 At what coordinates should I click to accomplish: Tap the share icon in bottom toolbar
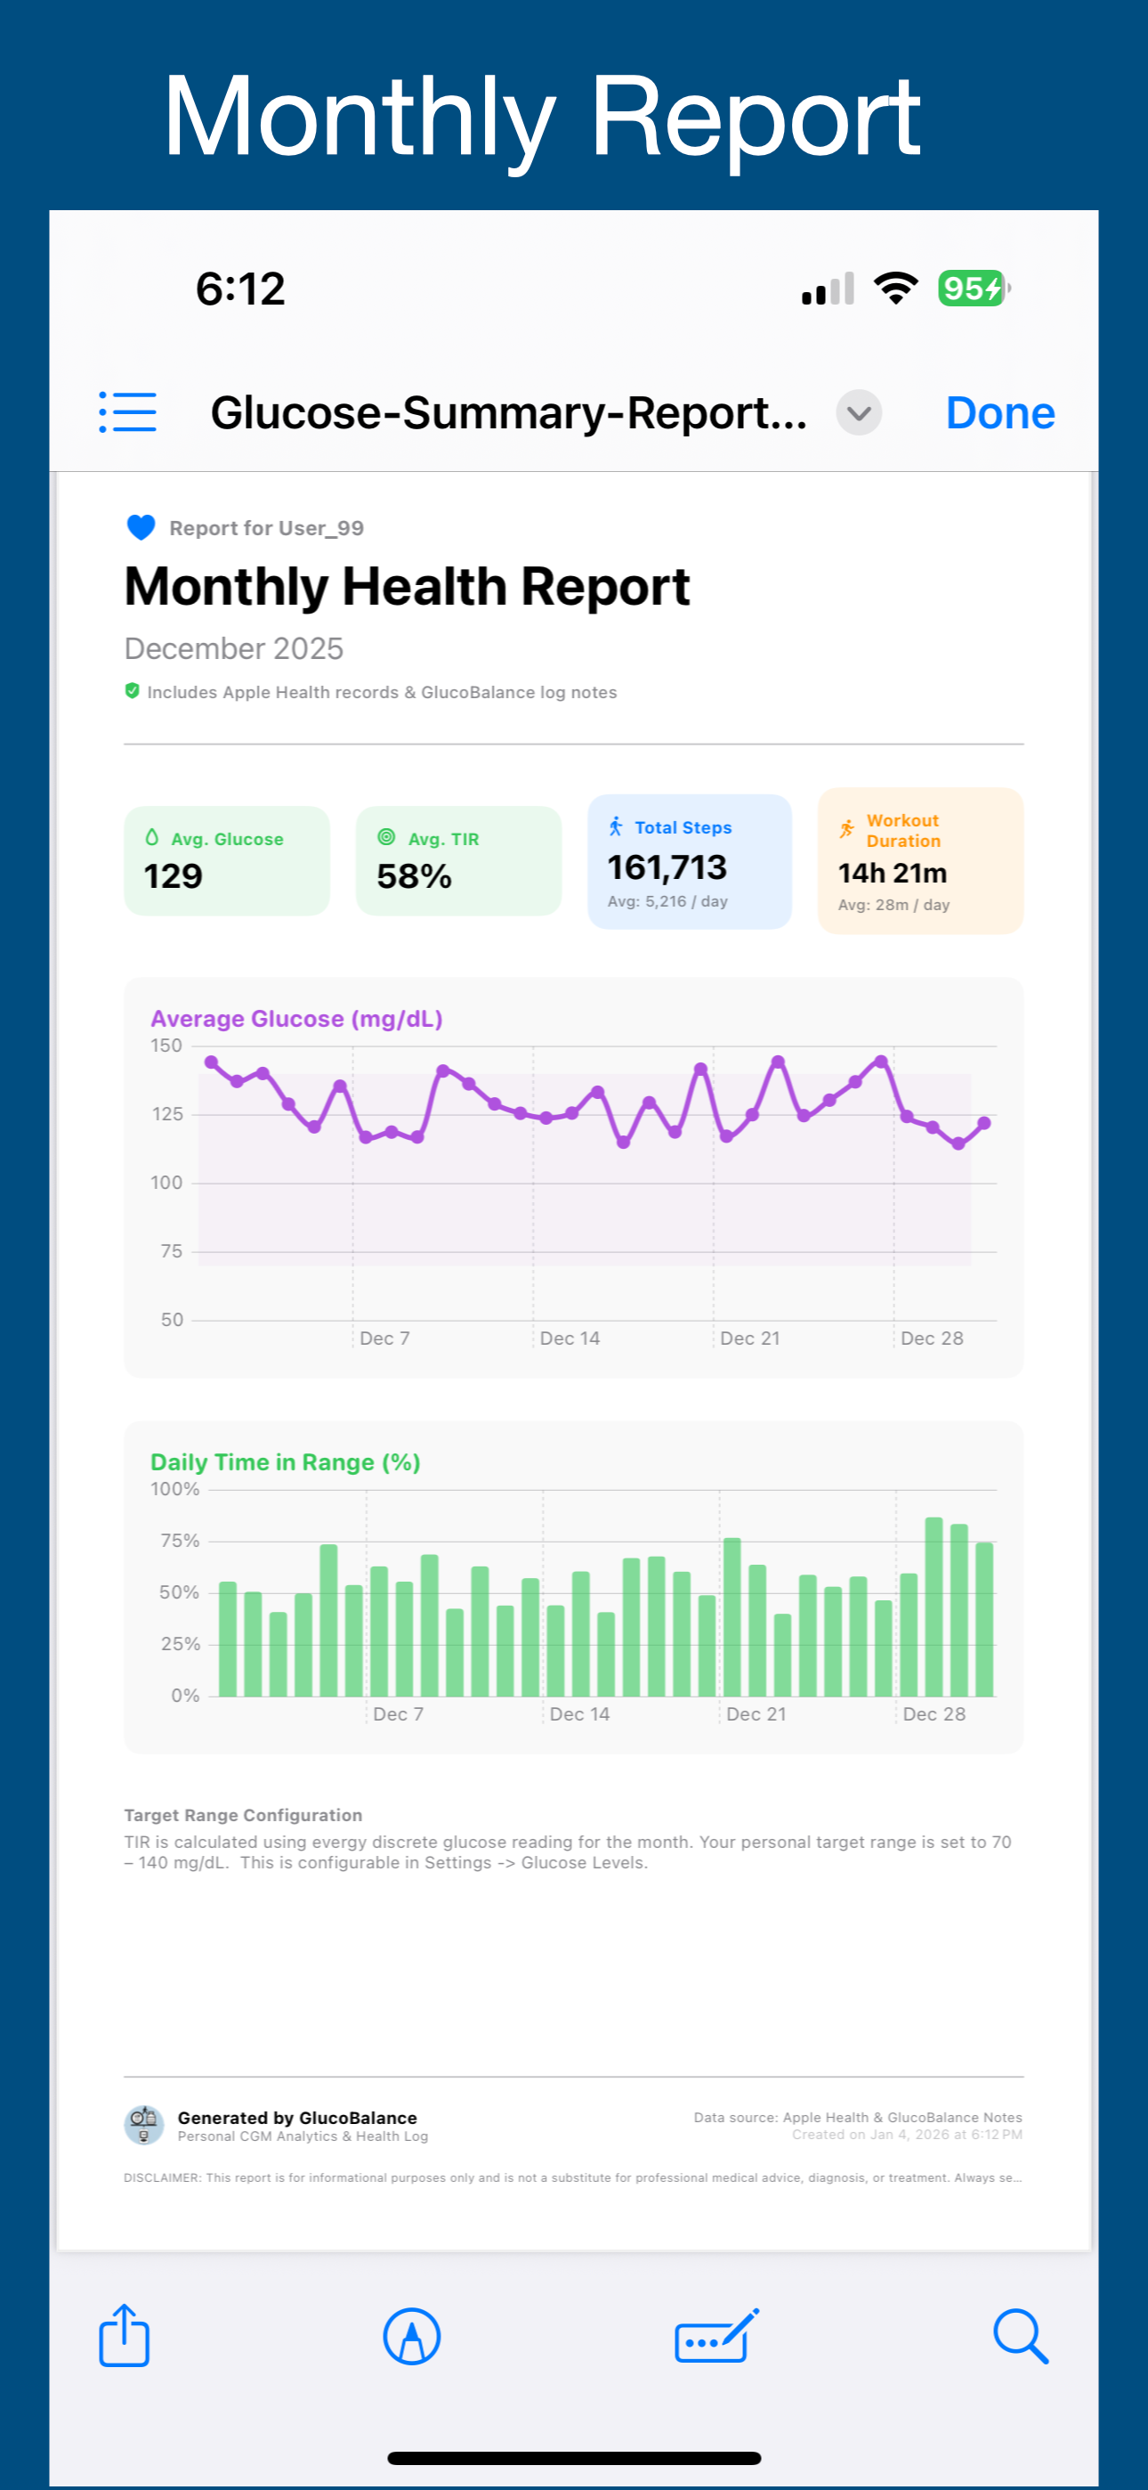point(125,2335)
